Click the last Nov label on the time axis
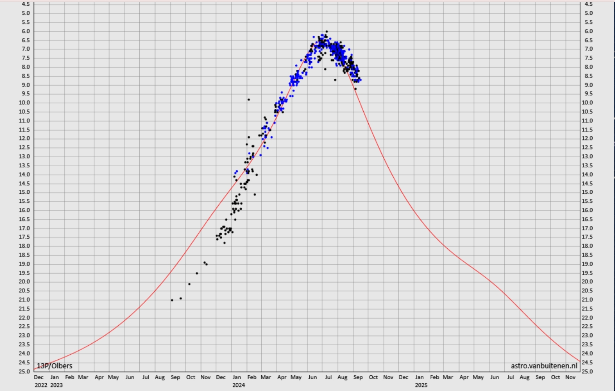The height and width of the screenshot is (391, 615). click(571, 377)
